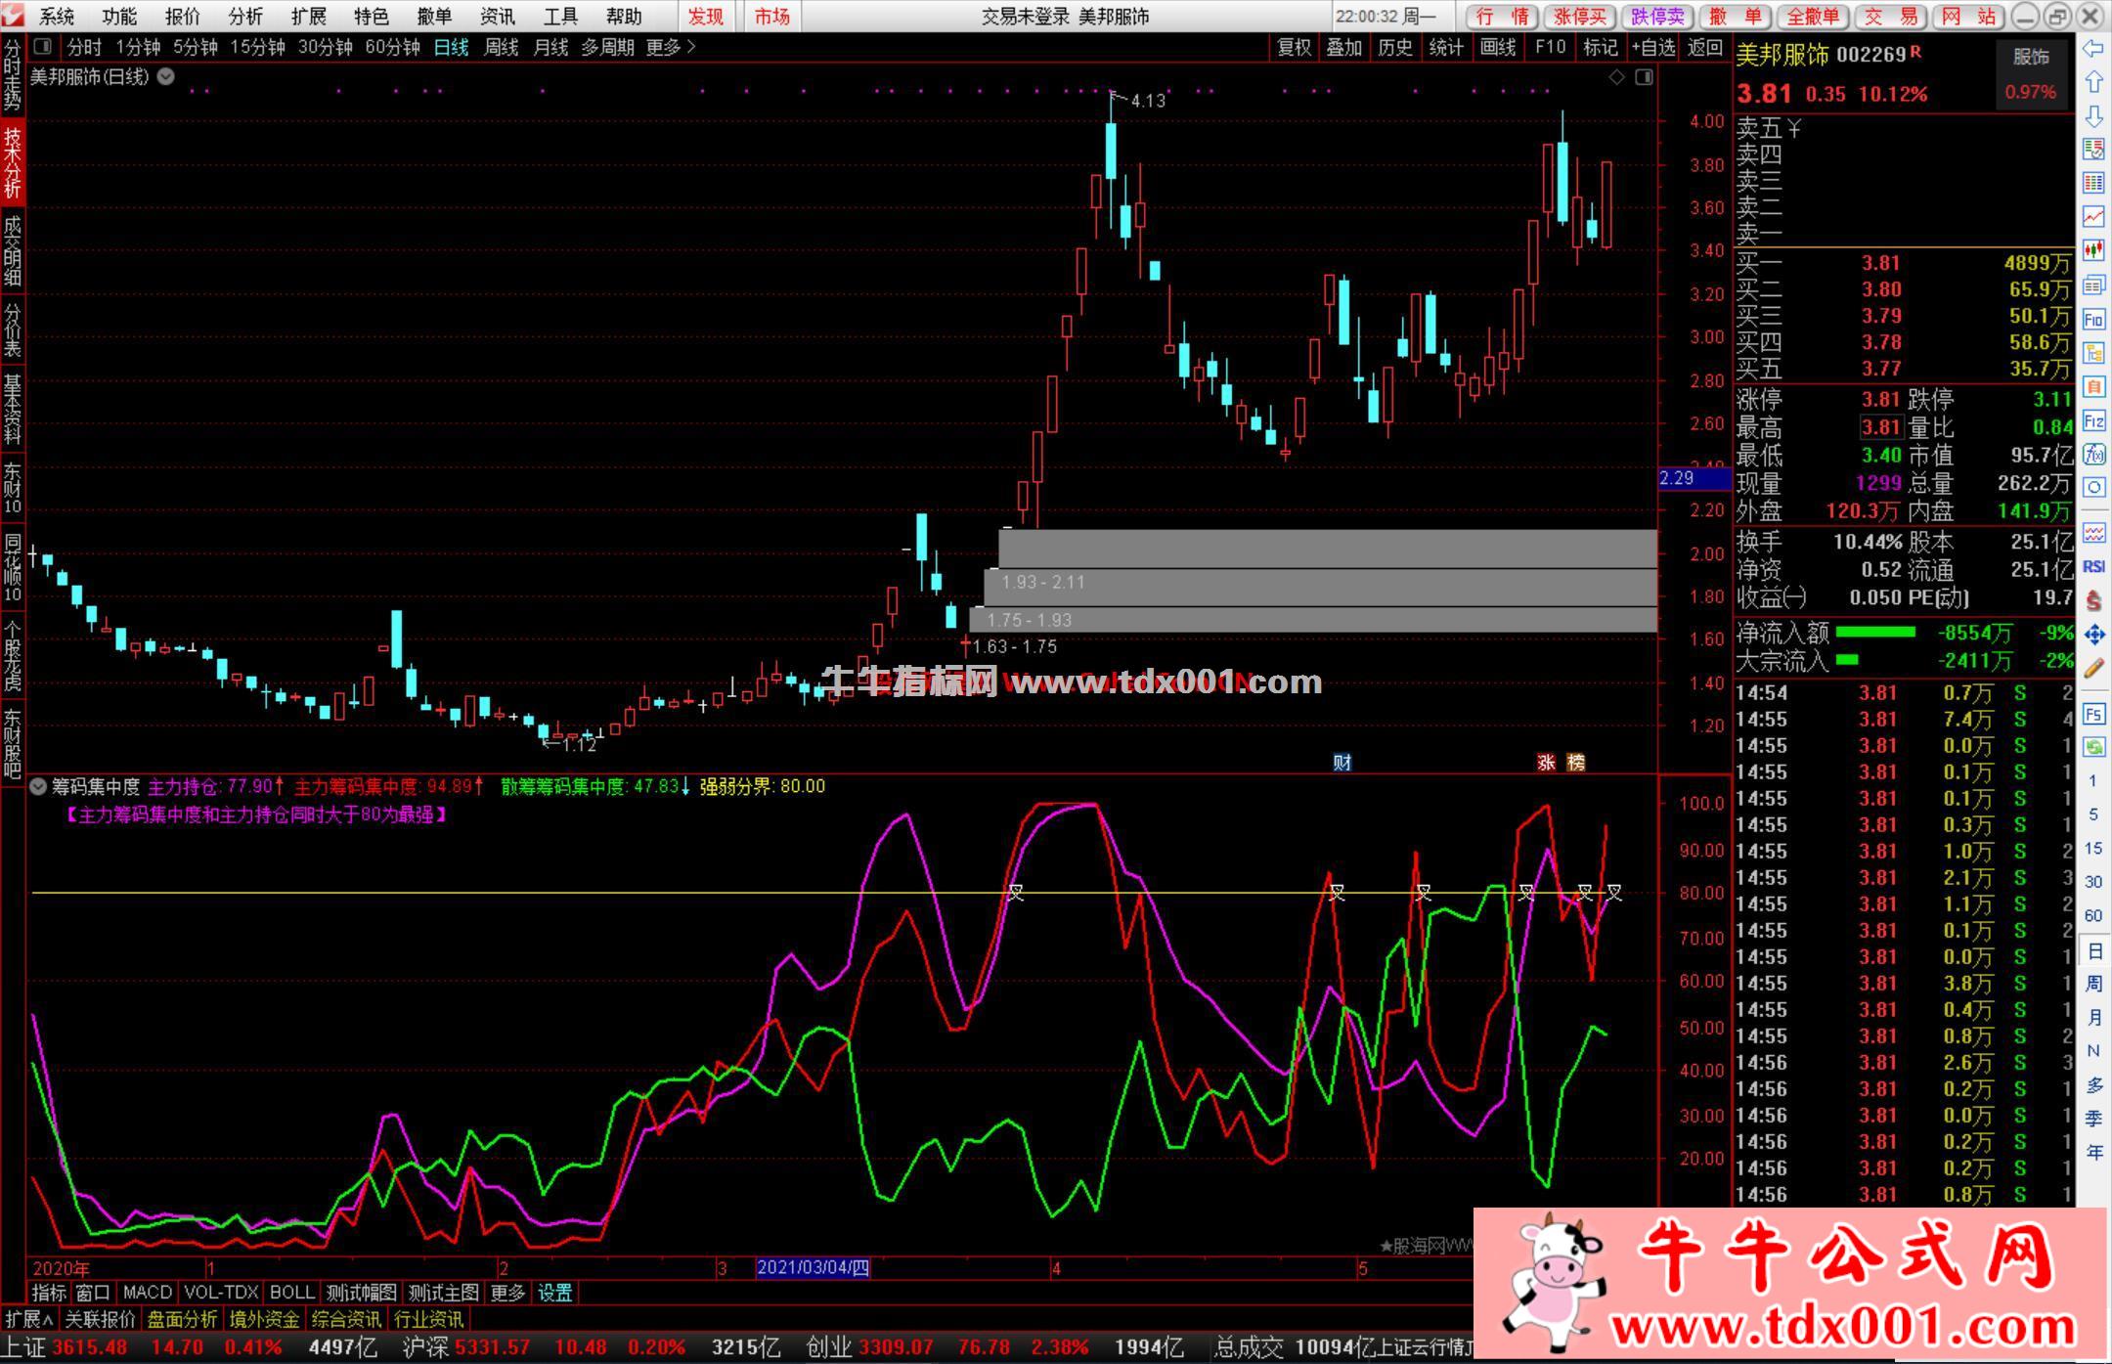Open the orange 自 self-select icon

pos(2093,387)
